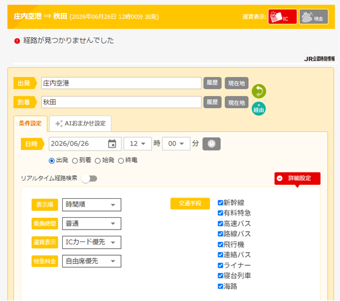Uncheck 連絡バス checkbox
Image resolution: width=340 pixels, height=301 pixels.
point(220,255)
